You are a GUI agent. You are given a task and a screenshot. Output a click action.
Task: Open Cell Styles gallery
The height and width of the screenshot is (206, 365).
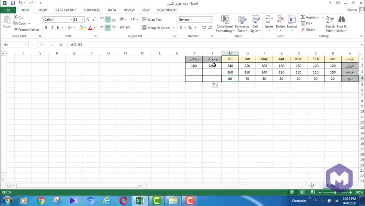click(255, 24)
